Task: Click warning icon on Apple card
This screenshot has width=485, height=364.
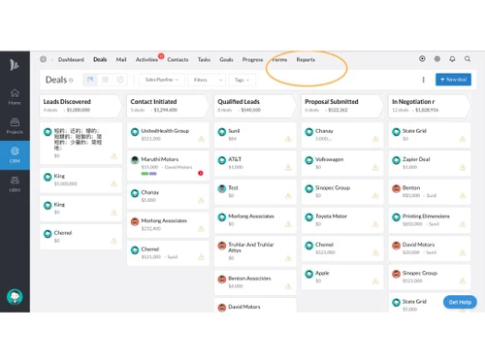Action: click(375, 281)
